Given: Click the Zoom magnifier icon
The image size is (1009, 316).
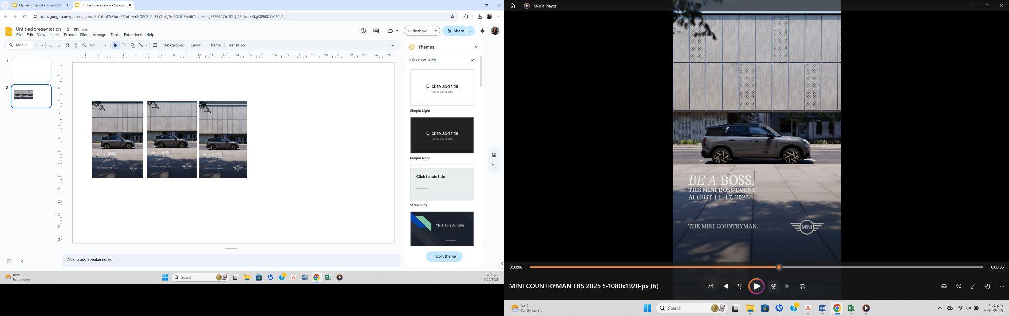Looking at the screenshot, I should click(x=84, y=45).
